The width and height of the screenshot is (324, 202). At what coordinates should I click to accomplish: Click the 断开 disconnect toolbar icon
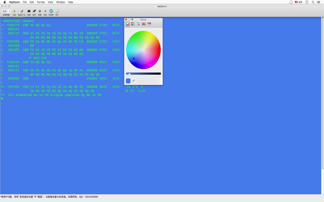pyautogui.click(x=34, y=11)
